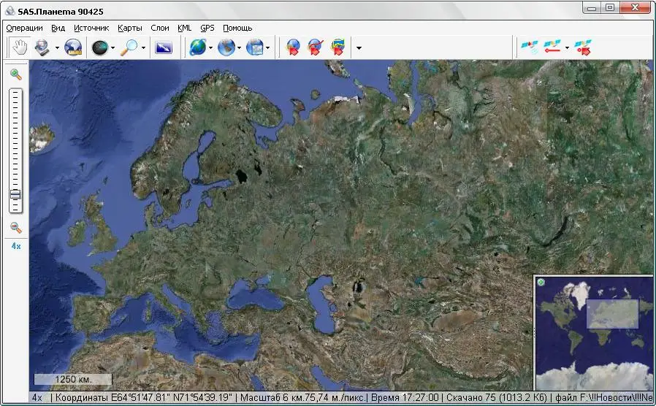Image resolution: width=656 pixels, height=406 pixels.
Task: Open the Карты menu
Action: [x=129, y=28]
